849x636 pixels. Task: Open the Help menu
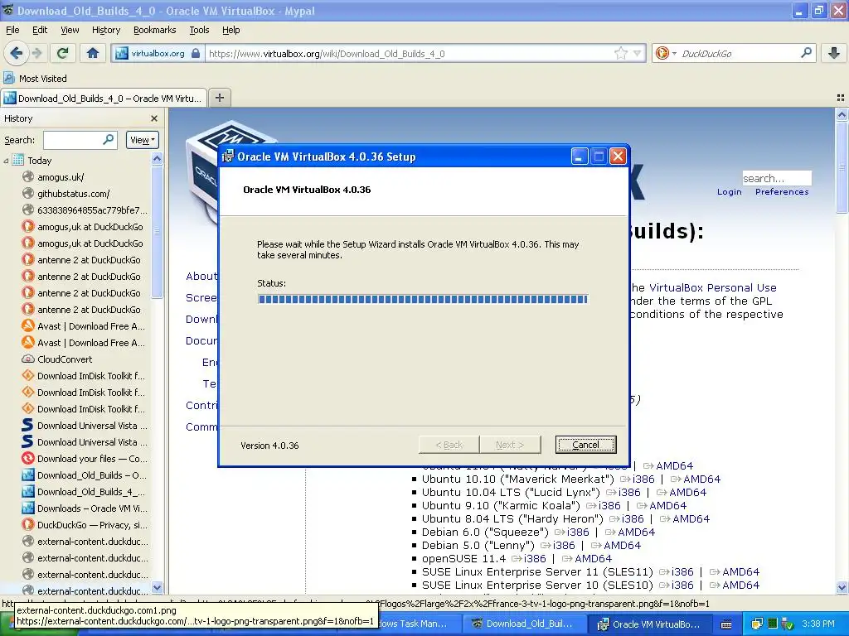(x=230, y=30)
